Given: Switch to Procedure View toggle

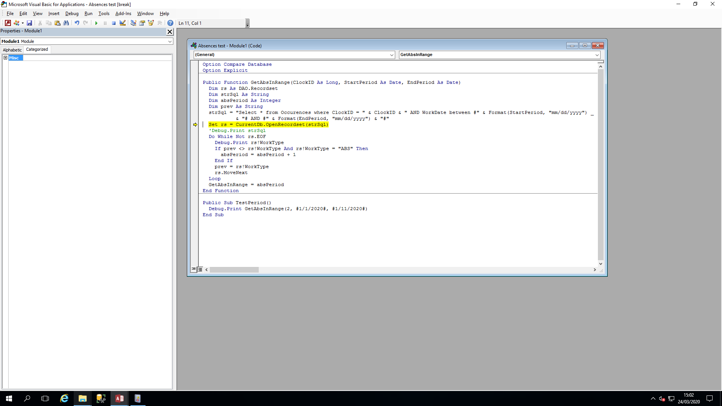Looking at the screenshot, I should click(194, 269).
